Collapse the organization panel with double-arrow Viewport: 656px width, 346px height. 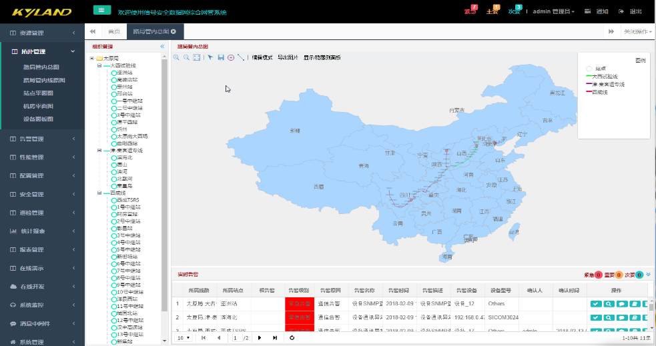(x=162, y=47)
